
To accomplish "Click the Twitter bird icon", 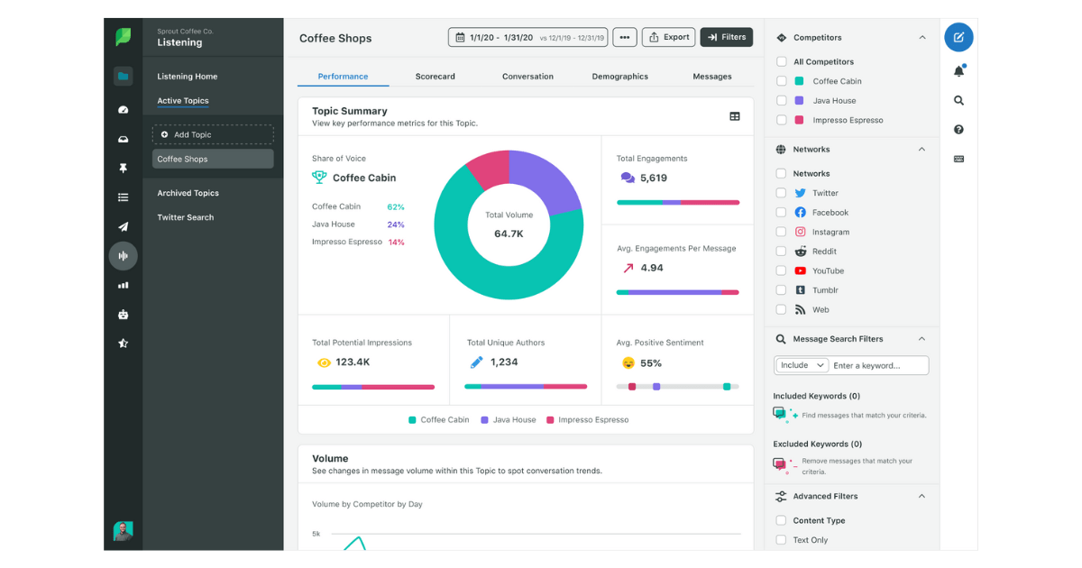I will coord(801,193).
